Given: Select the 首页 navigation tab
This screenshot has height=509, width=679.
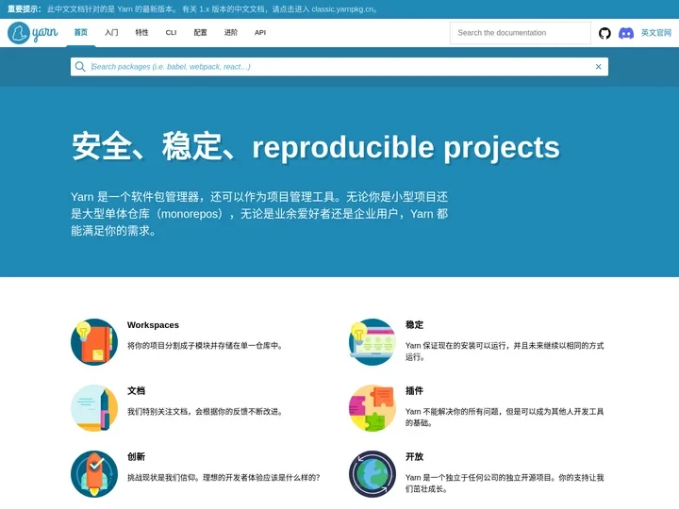Looking at the screenshot, I should [81, 32].
